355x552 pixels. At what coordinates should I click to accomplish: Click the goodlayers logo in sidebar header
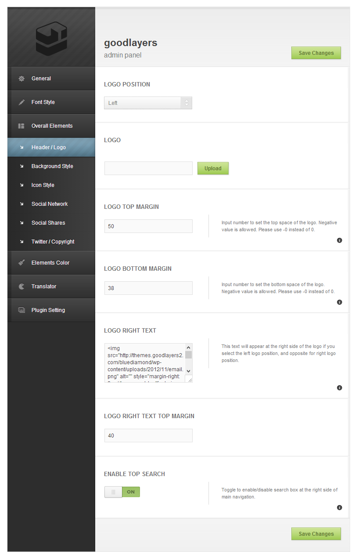point(51,40)
